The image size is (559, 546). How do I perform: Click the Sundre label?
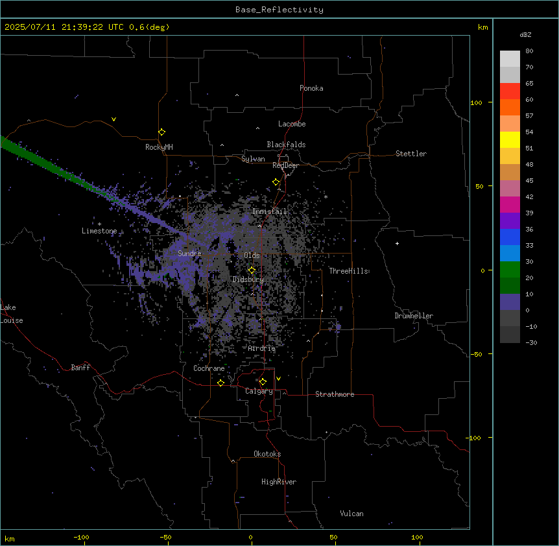(189, 254)
